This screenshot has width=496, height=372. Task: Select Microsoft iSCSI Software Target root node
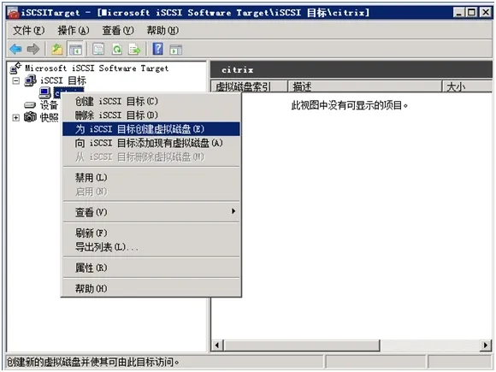click(x=97, y=68)
